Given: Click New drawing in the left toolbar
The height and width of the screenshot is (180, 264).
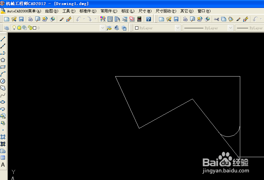Looking at the screenshot, I should tap(7, 19).
